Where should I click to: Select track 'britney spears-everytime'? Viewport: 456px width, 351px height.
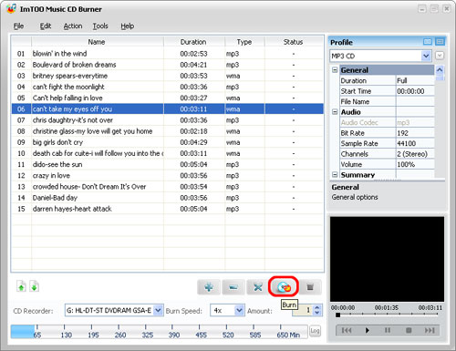pos(168,76)
